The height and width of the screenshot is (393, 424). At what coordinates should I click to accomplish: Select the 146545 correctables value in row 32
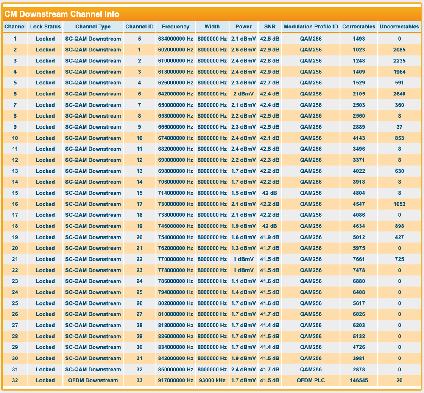point(359,380)
